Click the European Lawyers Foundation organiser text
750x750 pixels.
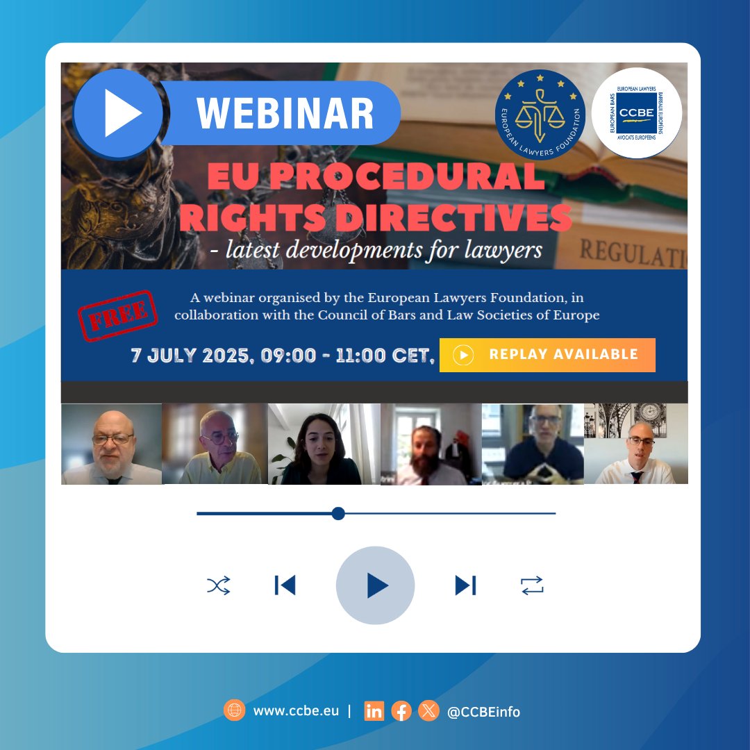pyautogui.click(x=387, y=306)
